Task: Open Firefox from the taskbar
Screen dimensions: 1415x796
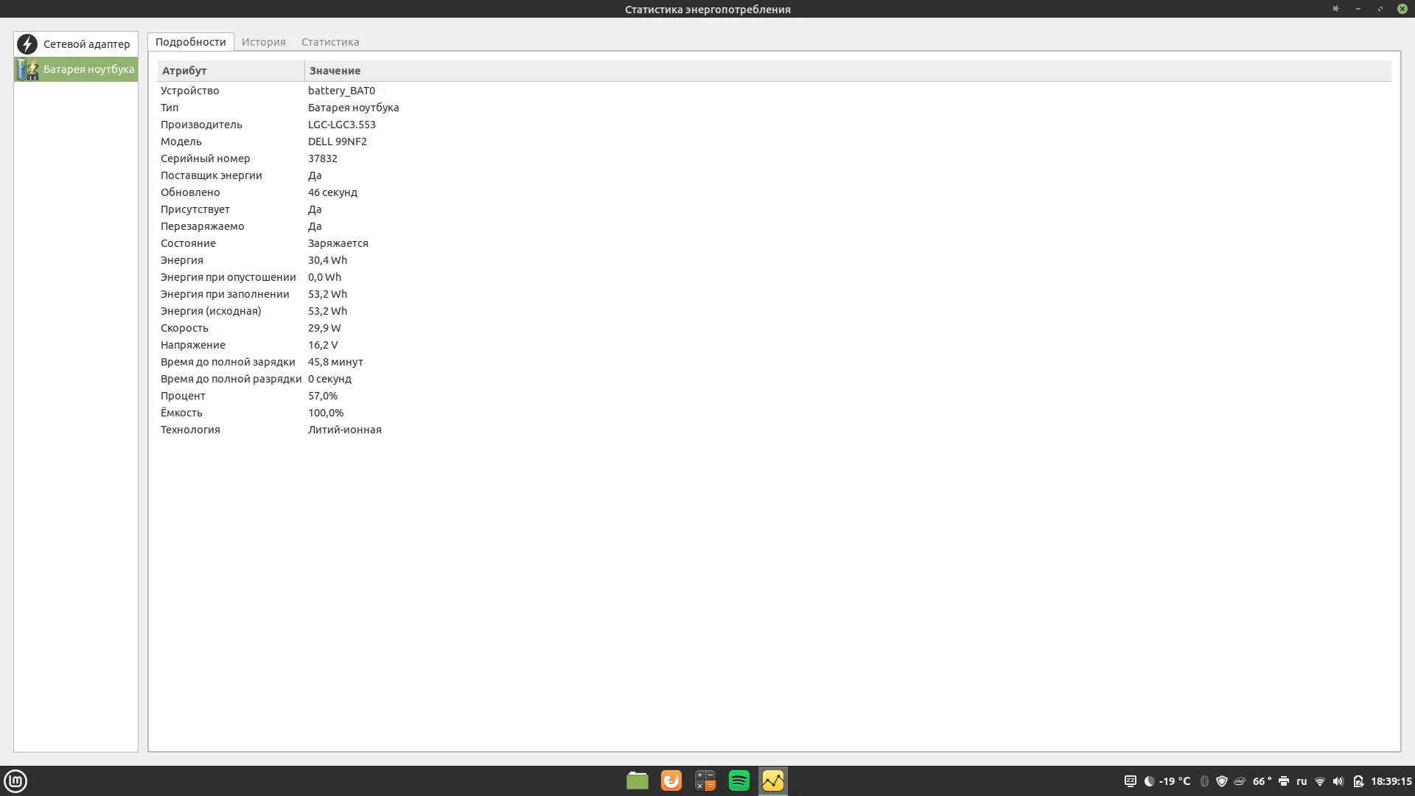Action: click(x=671, y=781)
